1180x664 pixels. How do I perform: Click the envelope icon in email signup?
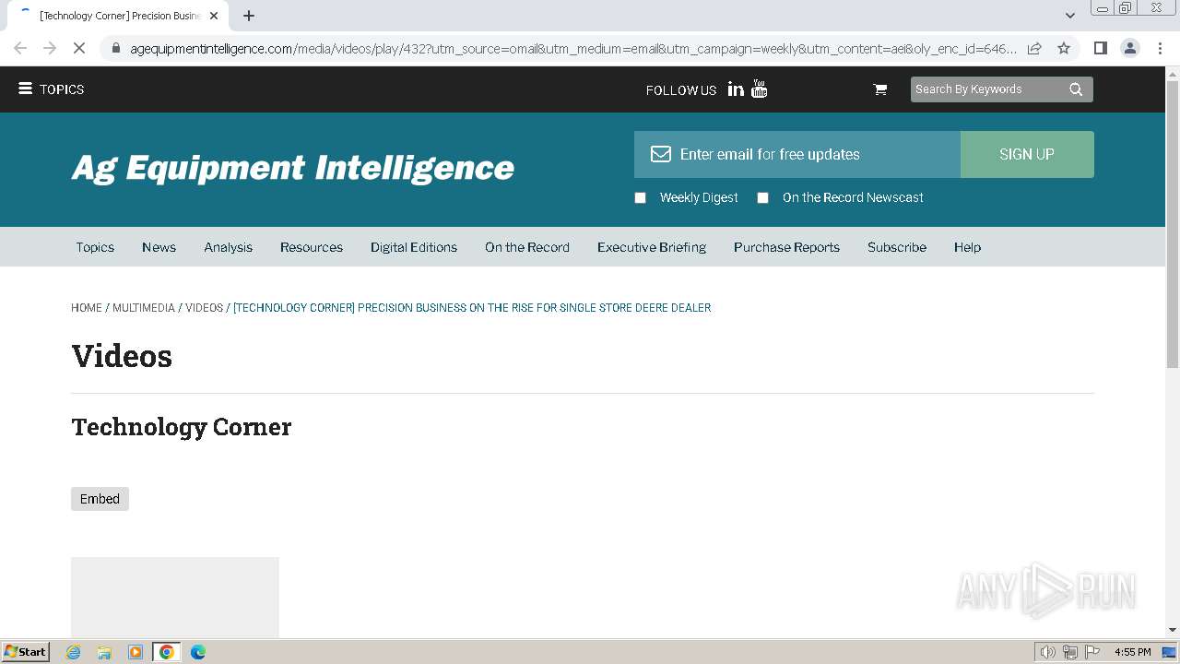coord(661,154)
